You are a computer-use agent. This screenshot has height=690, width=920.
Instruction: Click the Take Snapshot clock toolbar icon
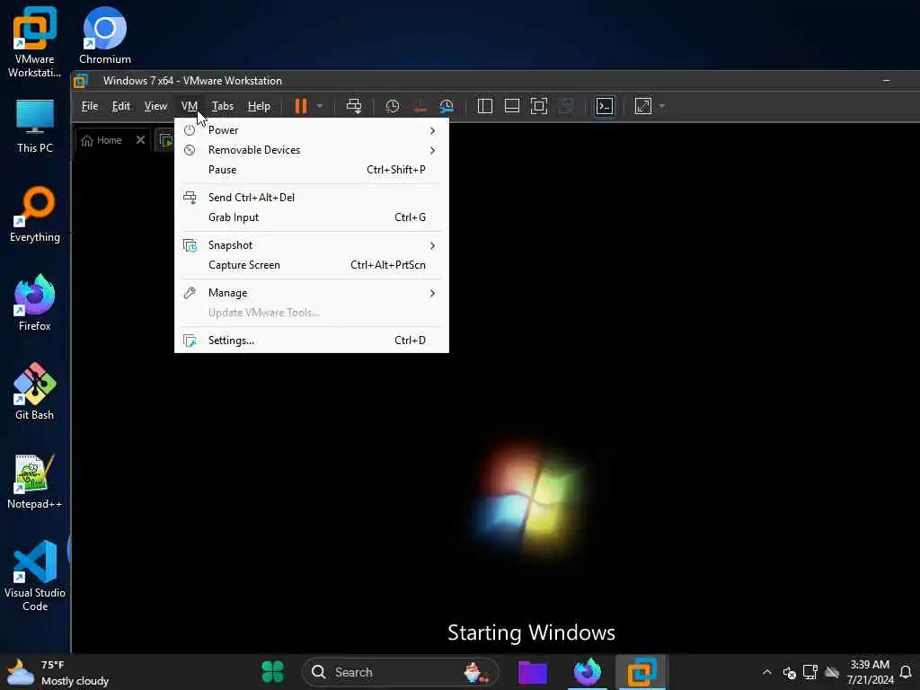pos(392,106)
